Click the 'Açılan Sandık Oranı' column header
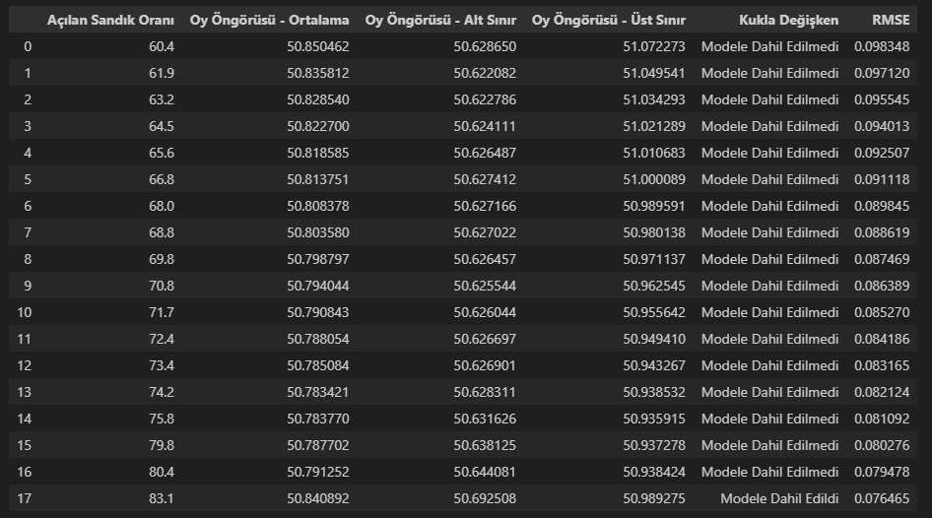The height and width of the screenshot is (518, 932). coord(111,20)
